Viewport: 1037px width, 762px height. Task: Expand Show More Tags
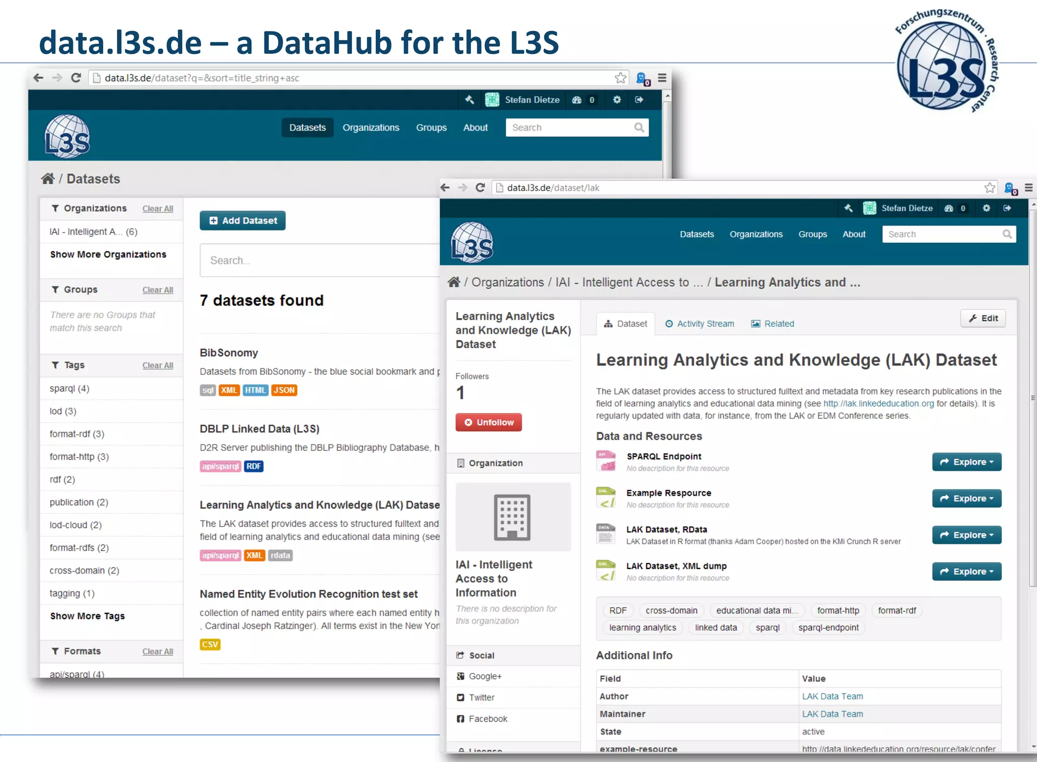pyautogui.click(x=87, y=616)
